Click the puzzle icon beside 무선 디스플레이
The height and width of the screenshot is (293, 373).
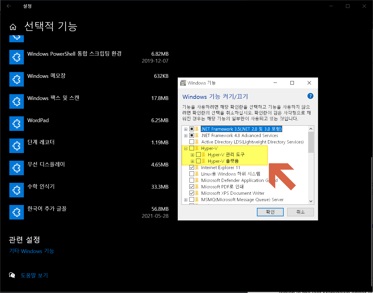pos(17,168)
